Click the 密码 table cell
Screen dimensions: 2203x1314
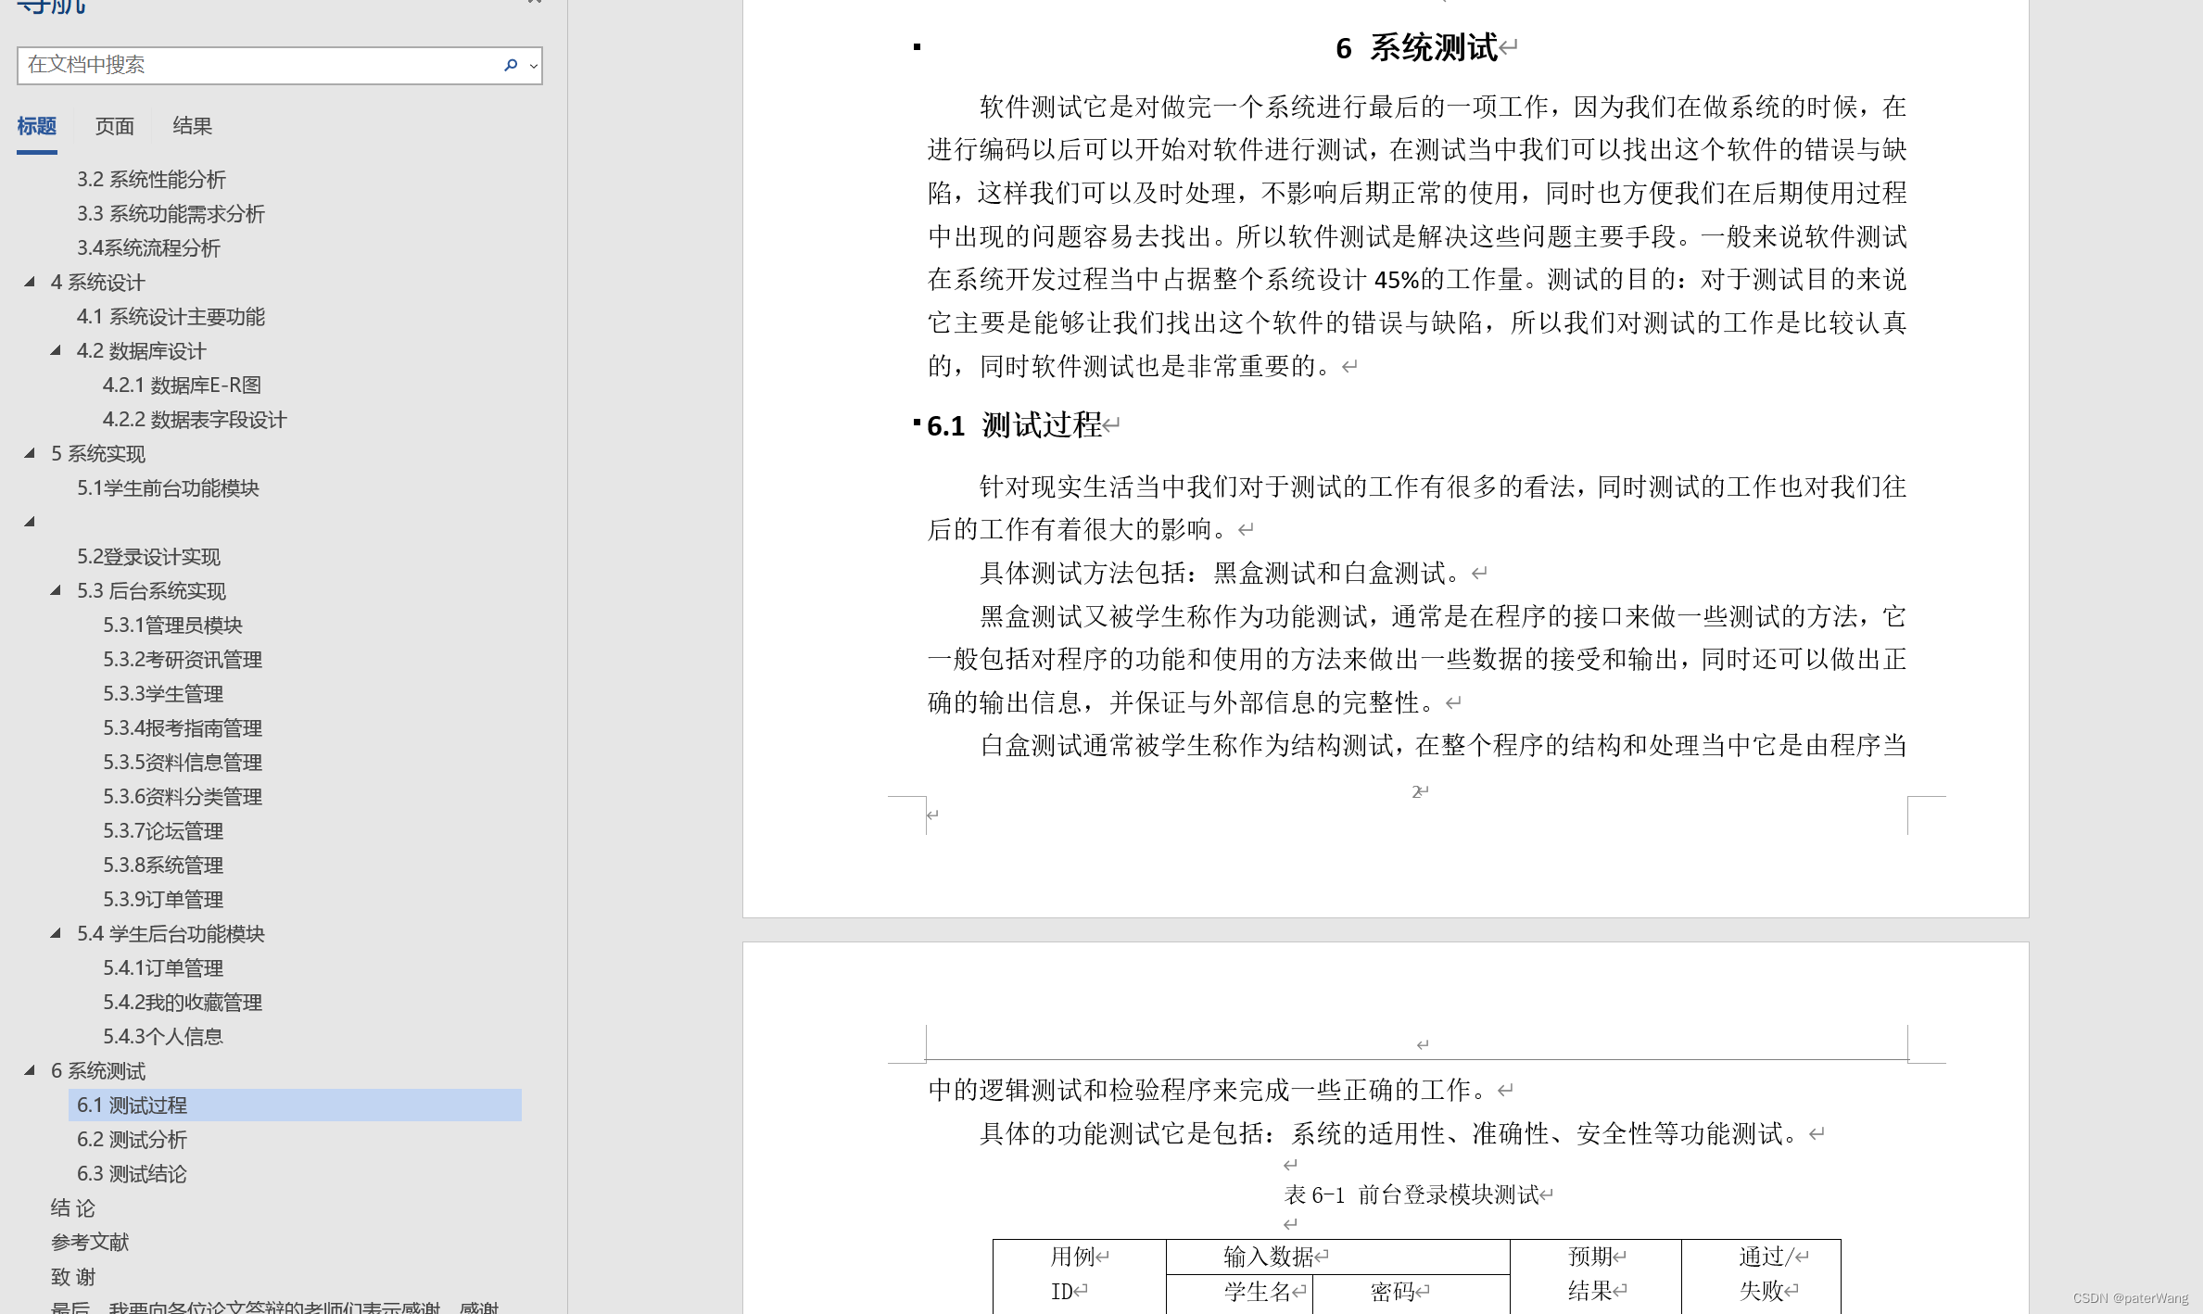[x=1411, y=1294]
